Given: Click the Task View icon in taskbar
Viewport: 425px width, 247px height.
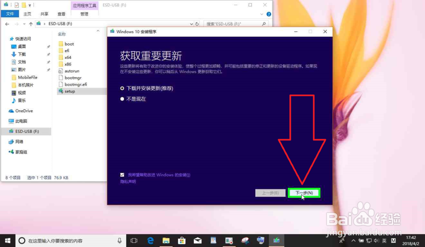Looking at the screenshot, I should click(135, 240).
